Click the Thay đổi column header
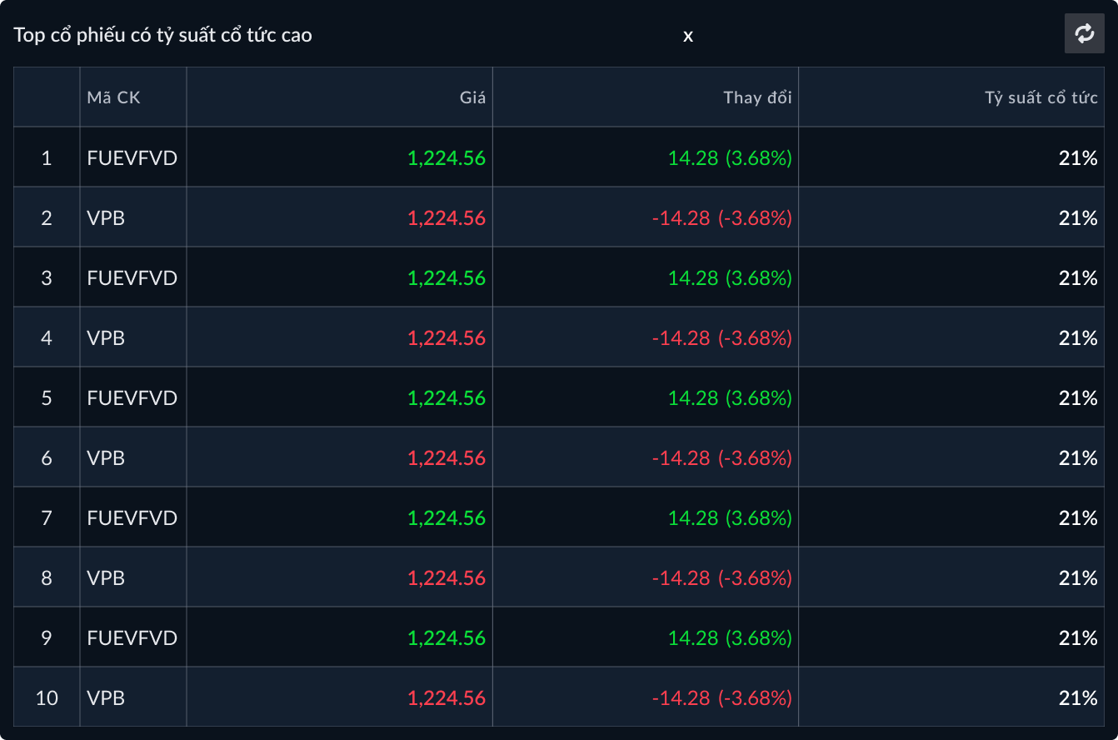Screen dimensions: 1118x740 (757, 97)
